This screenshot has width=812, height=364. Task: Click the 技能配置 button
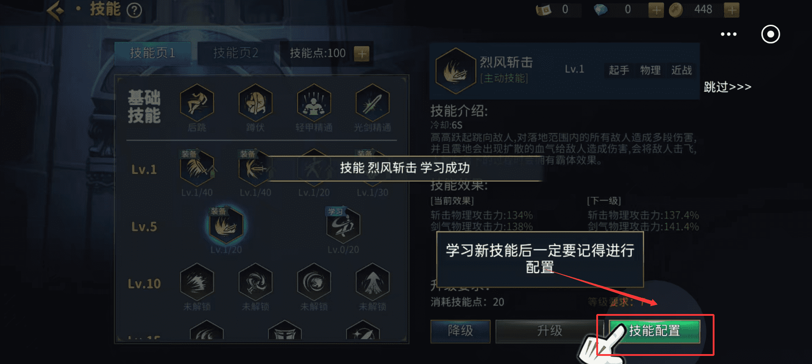coord(654,331)
